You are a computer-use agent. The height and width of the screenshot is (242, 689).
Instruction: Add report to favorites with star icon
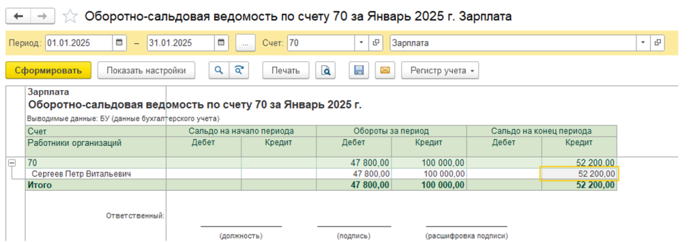tap(69, 17)
